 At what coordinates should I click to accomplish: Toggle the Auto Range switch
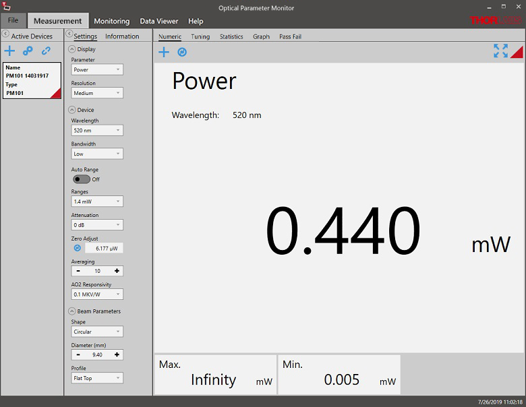(82, 179)
